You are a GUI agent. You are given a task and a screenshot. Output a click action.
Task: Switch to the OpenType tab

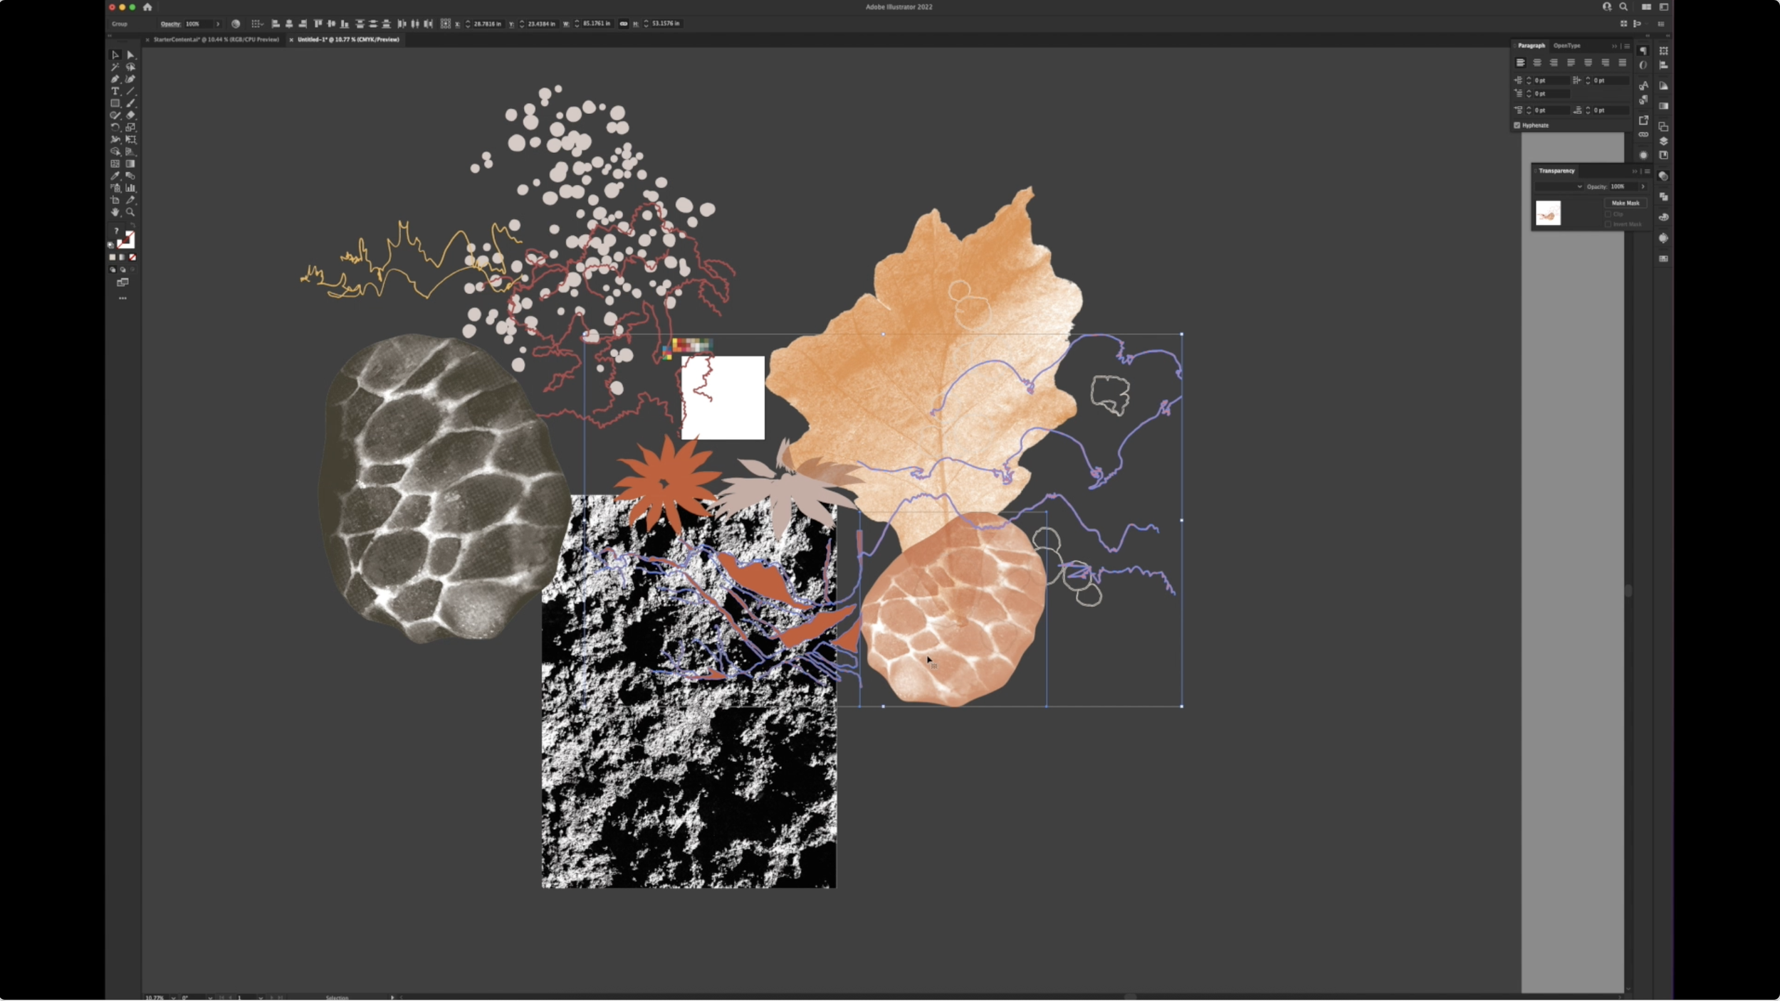1567,46
